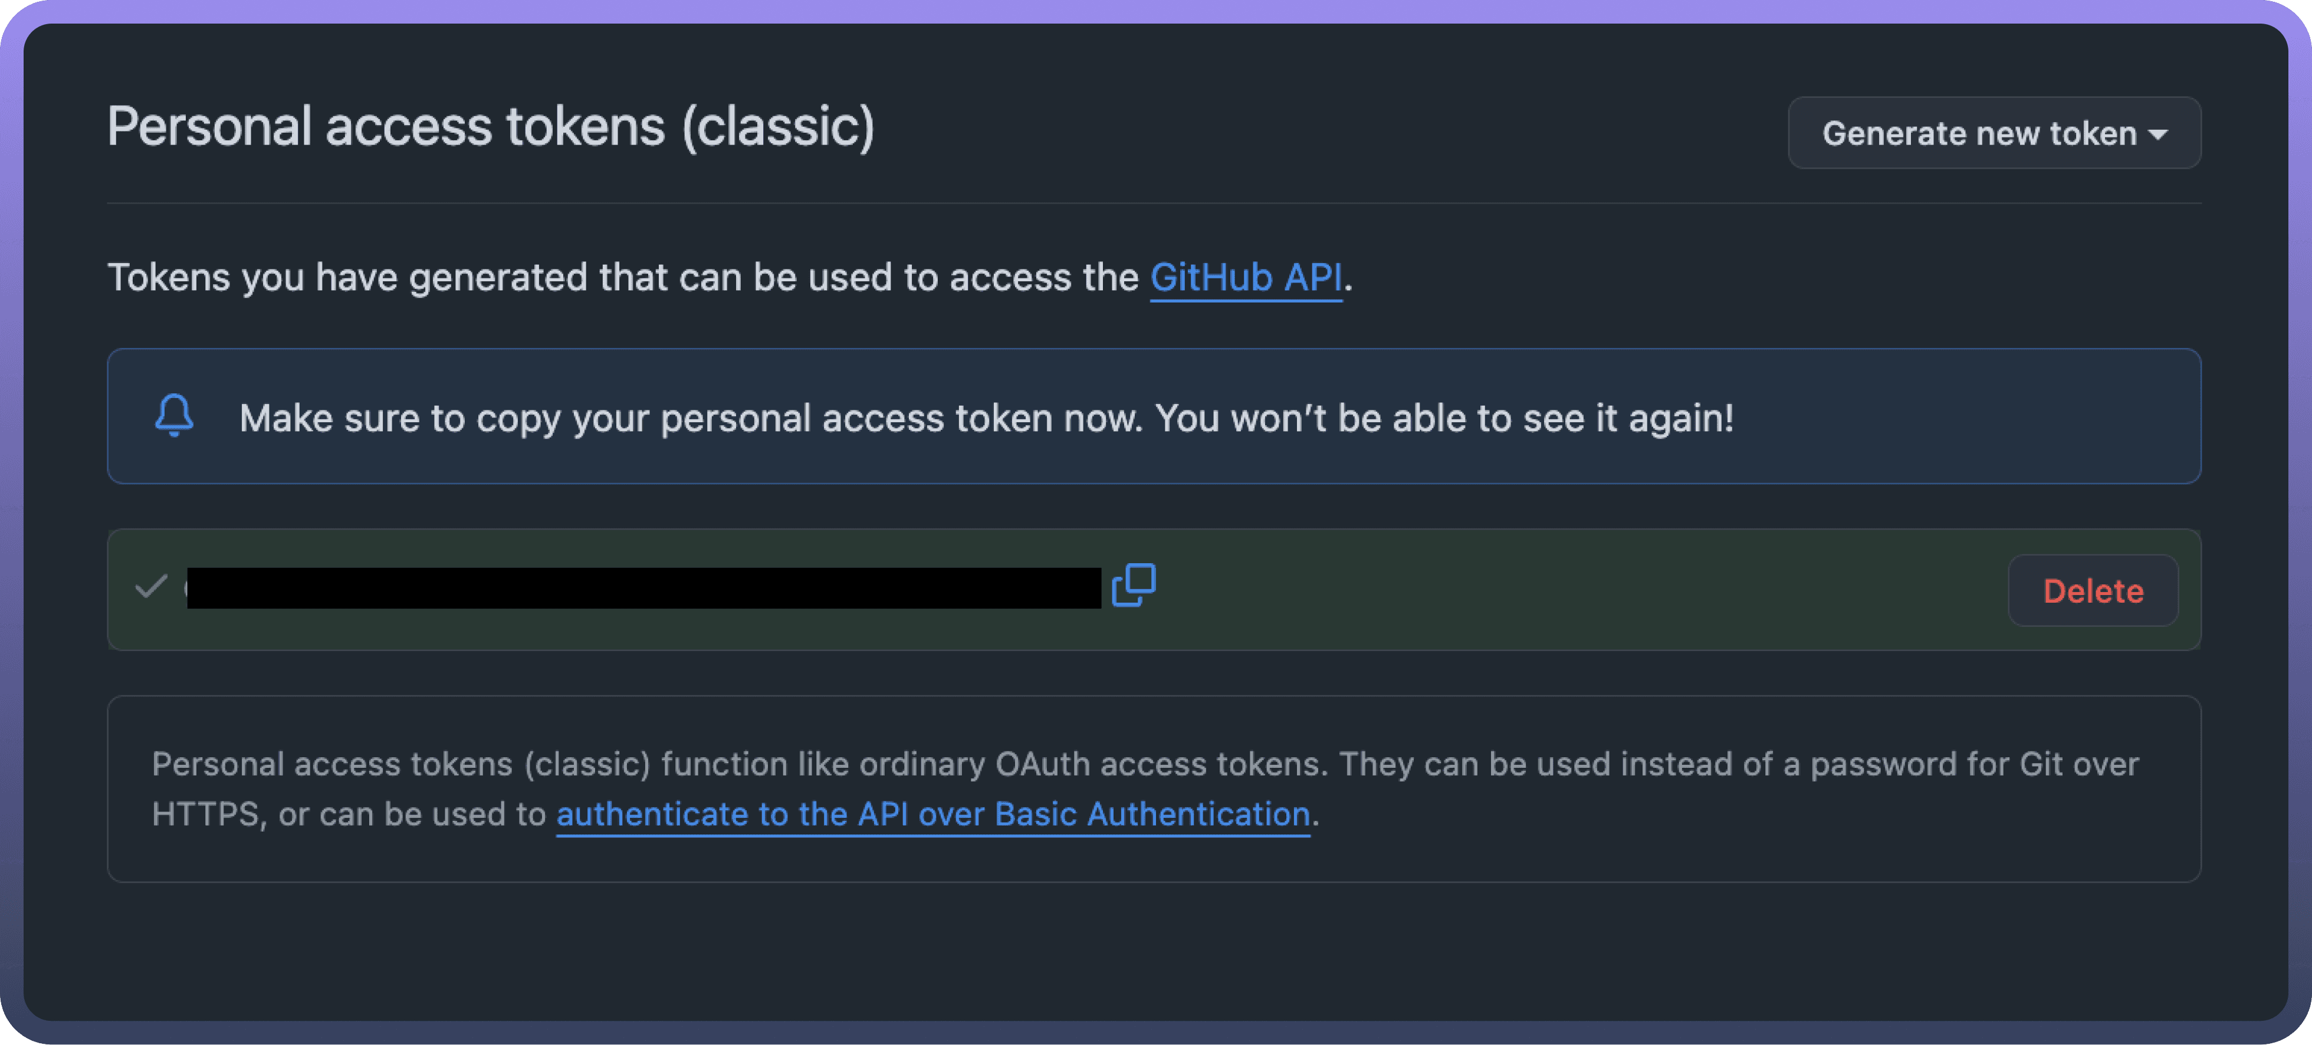Open the Generate new token menu
Screen dimensions: 2312x1045
1979,134
